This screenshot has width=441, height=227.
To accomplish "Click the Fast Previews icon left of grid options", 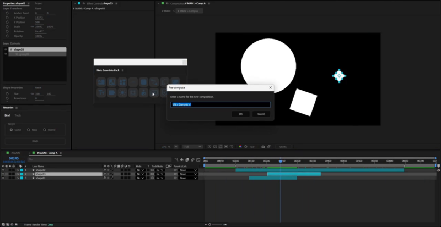I will click(209, 146).
